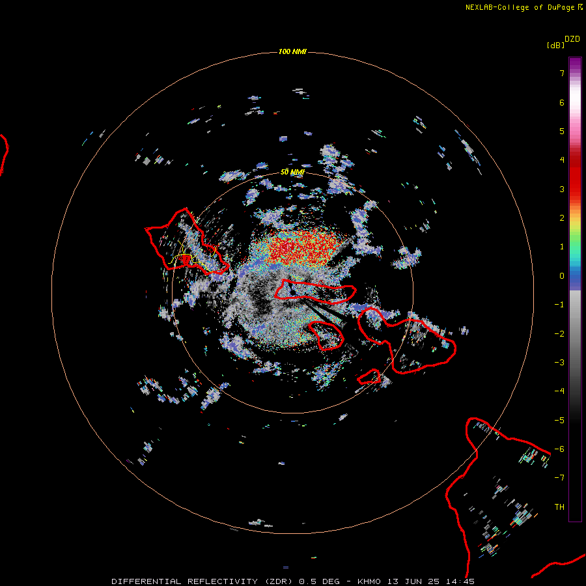Click the 1 value on the color scale
This screenshot has width=586, height=586.
click(562, 247)
